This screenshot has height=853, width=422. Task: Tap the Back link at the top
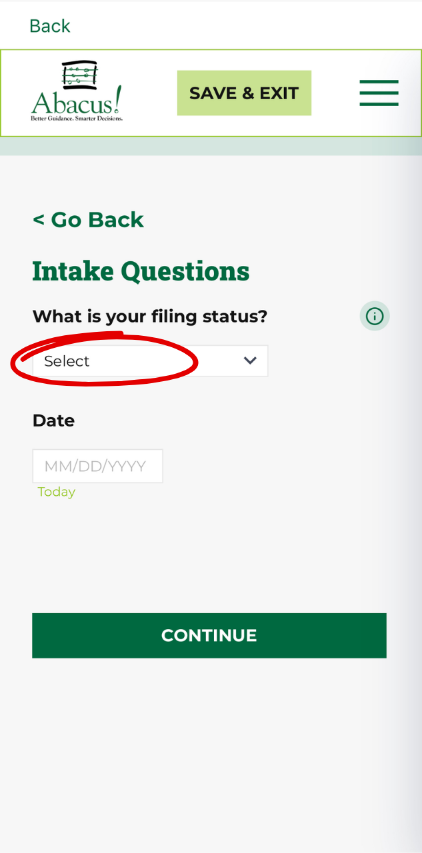click(50, 26)
